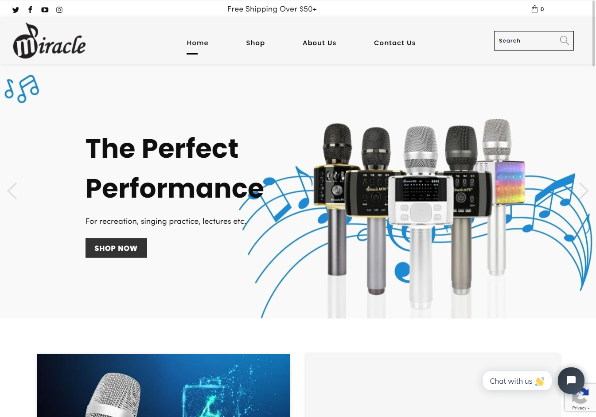
Task: Open the Contact Us page
Action: click(x=394, y=43)
